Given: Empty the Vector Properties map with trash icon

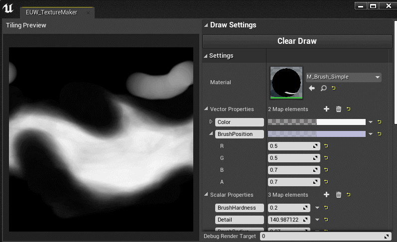Looking at the screenshot, I should click(x=338, y=109).
